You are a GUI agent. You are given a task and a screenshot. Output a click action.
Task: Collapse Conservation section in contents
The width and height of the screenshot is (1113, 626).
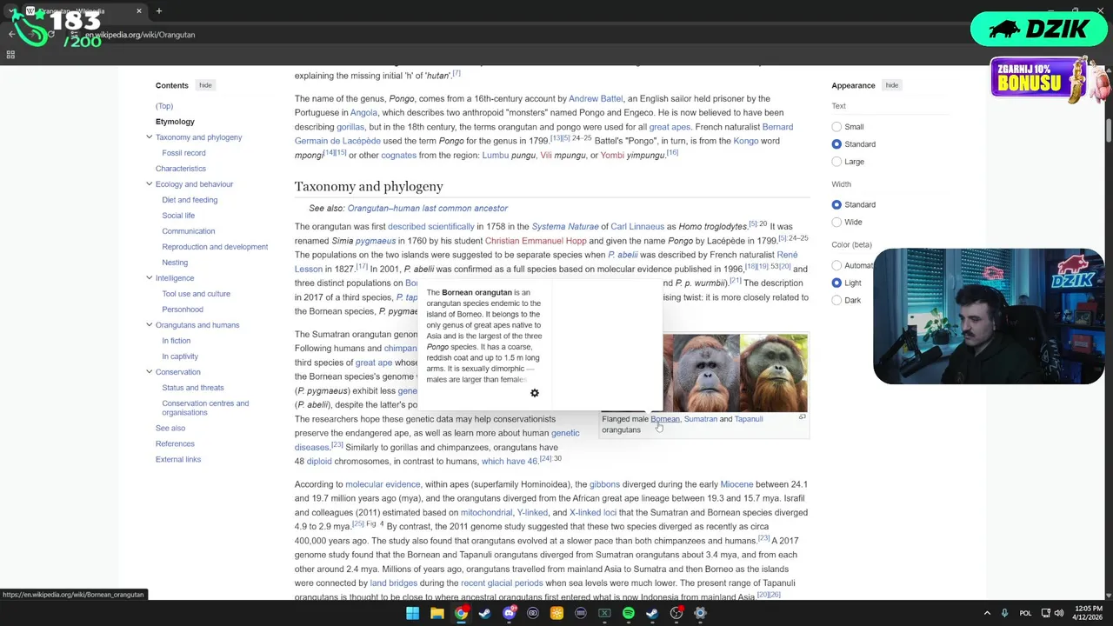(x=149, y=372)
